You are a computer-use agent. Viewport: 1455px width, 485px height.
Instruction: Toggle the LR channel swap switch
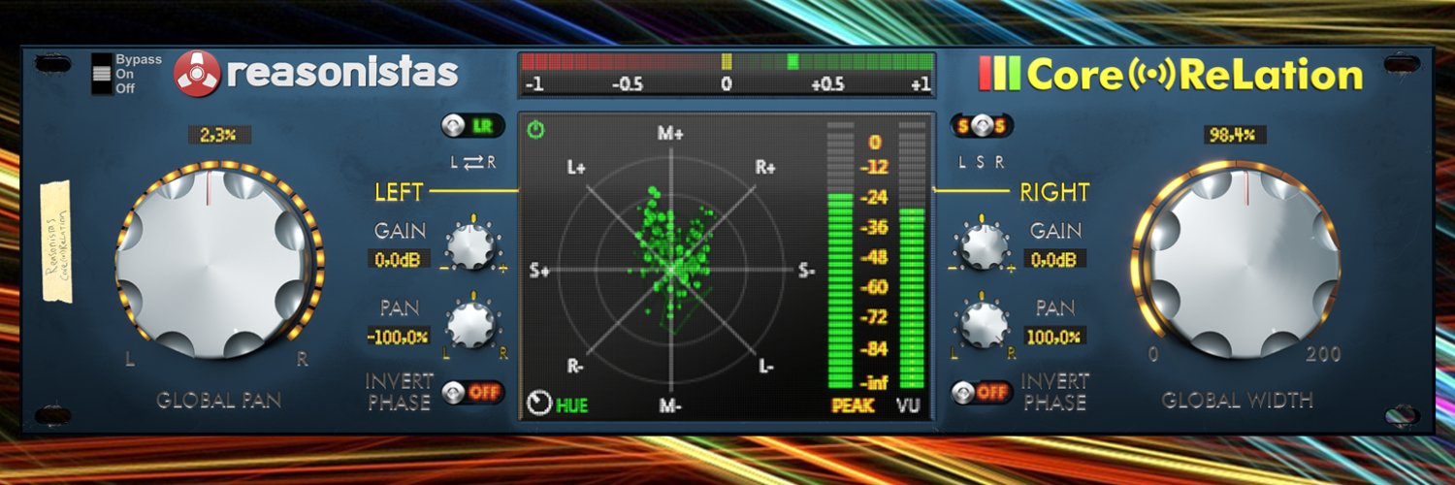[x=472, y=126]
